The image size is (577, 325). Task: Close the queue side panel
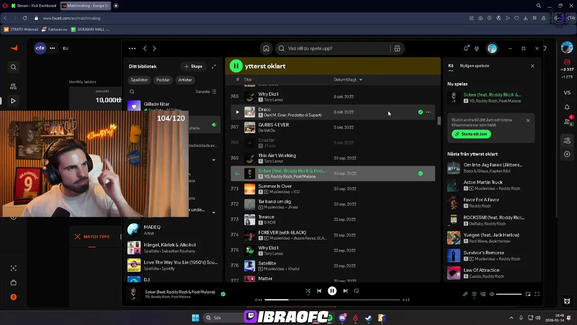(532, 66)
